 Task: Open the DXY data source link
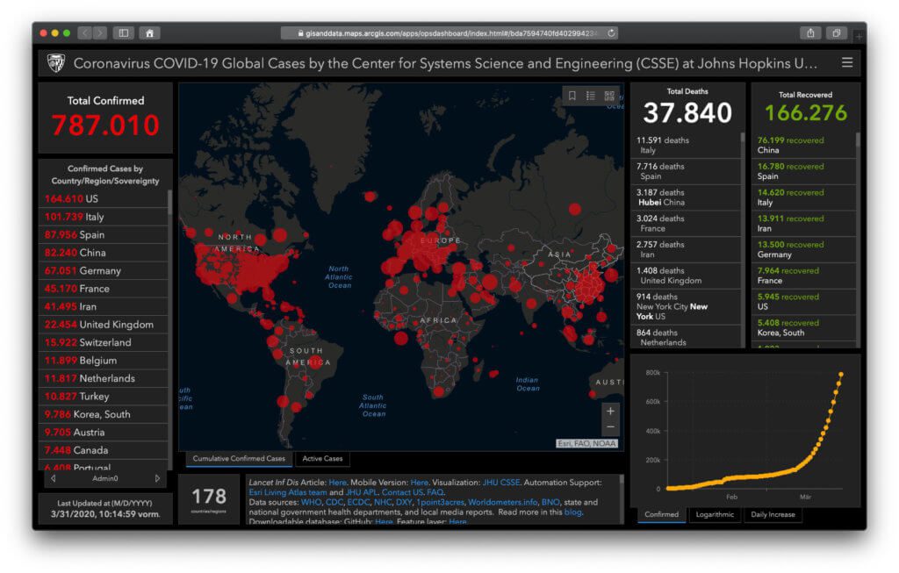coord(404,503)
